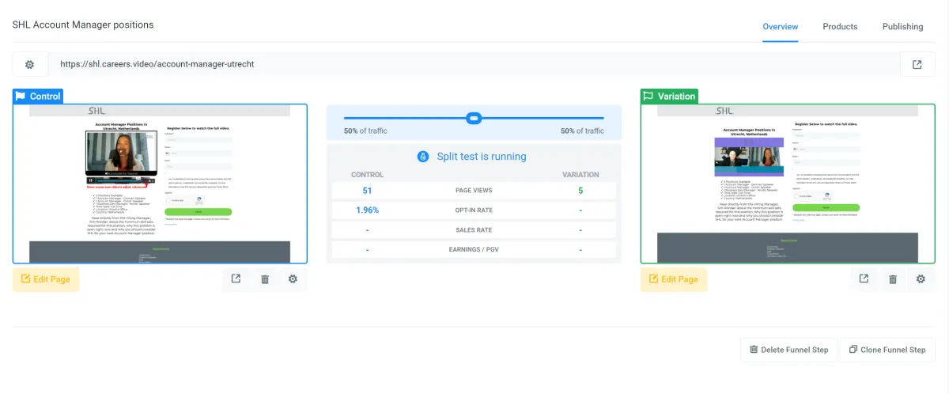This screenshot has height=394, width=949.
Task: Switch to the Publishing tab
Action: (902, 26)
